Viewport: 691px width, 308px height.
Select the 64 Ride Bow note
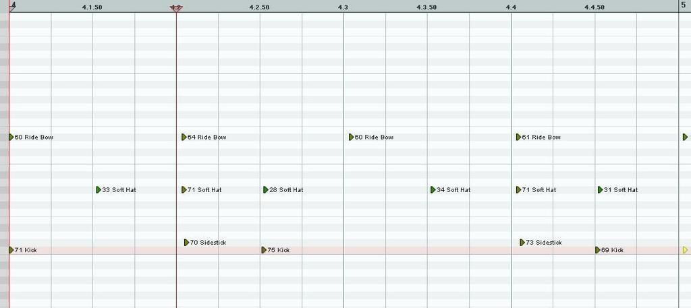tap(184, 137)
